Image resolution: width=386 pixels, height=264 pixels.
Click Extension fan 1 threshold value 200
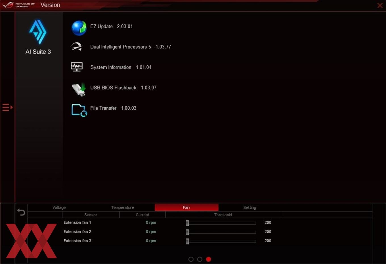(268, 222)
